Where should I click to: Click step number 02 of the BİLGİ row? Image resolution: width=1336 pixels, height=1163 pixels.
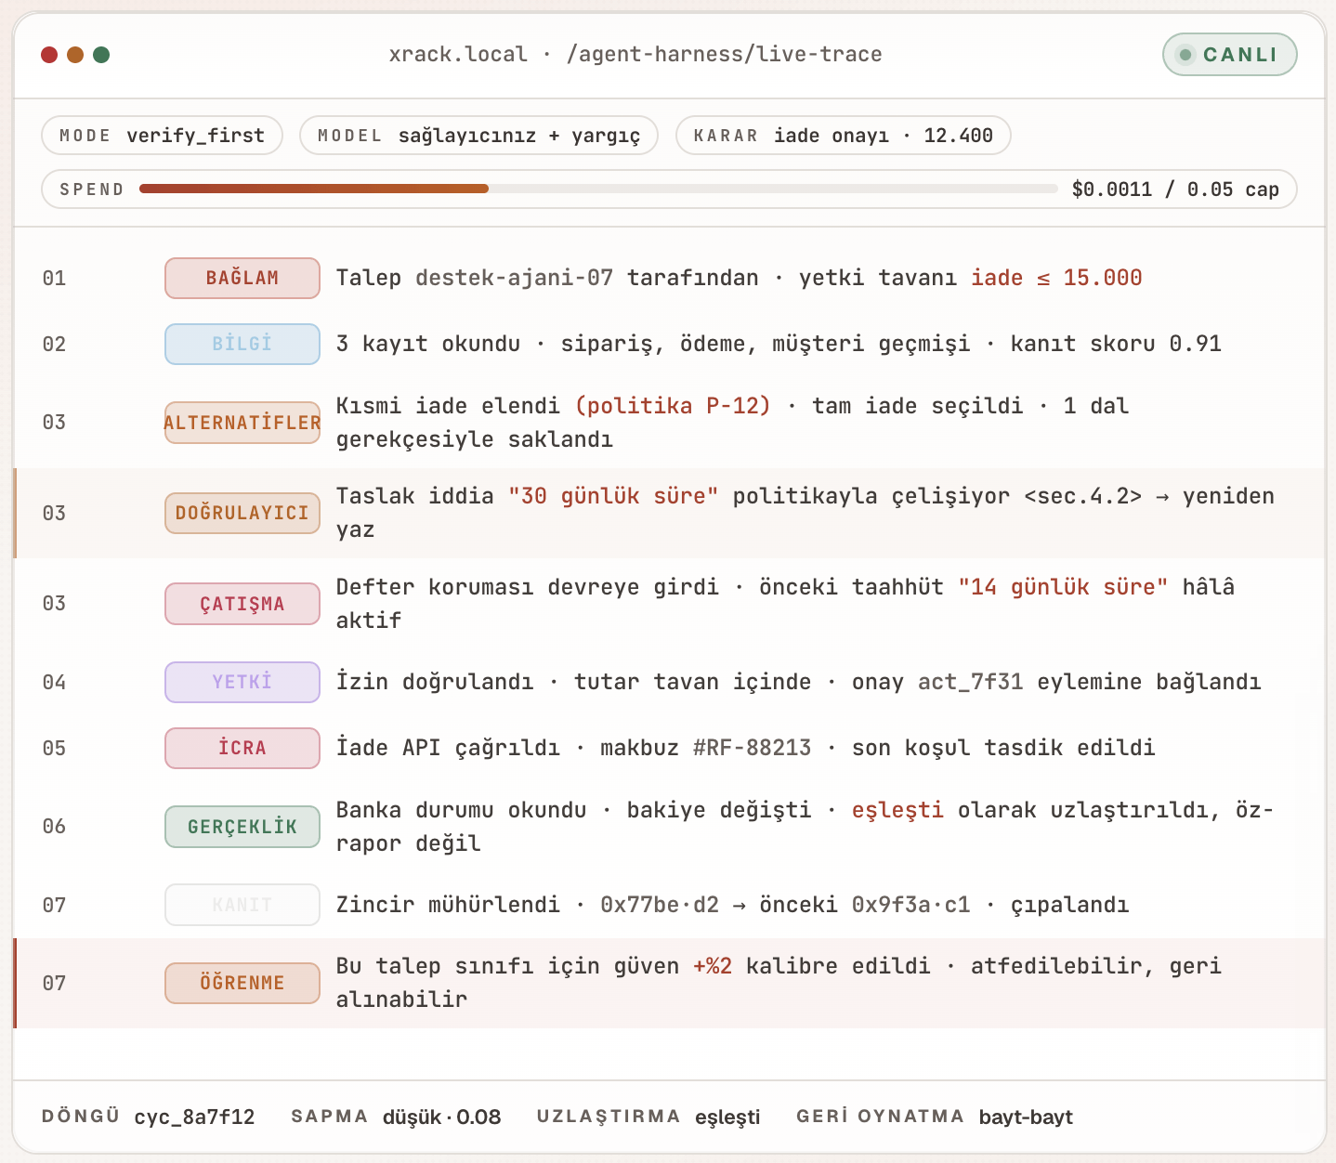coord(55,344)
